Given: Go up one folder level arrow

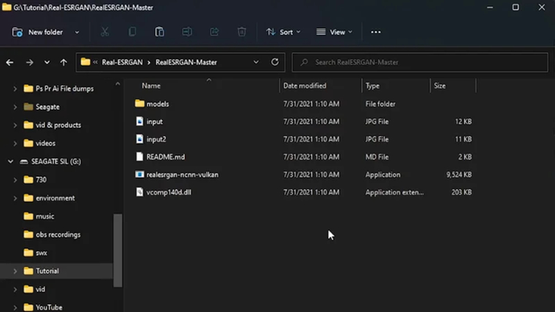Looking at the screenshot, I should [63, 62].
